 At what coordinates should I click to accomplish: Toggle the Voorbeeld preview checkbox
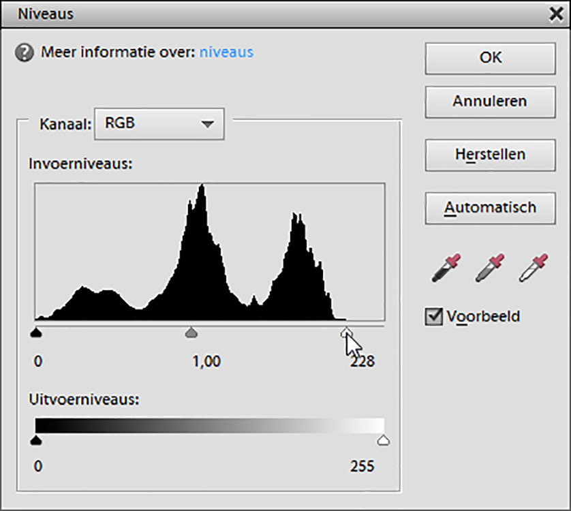pos(433,316)
